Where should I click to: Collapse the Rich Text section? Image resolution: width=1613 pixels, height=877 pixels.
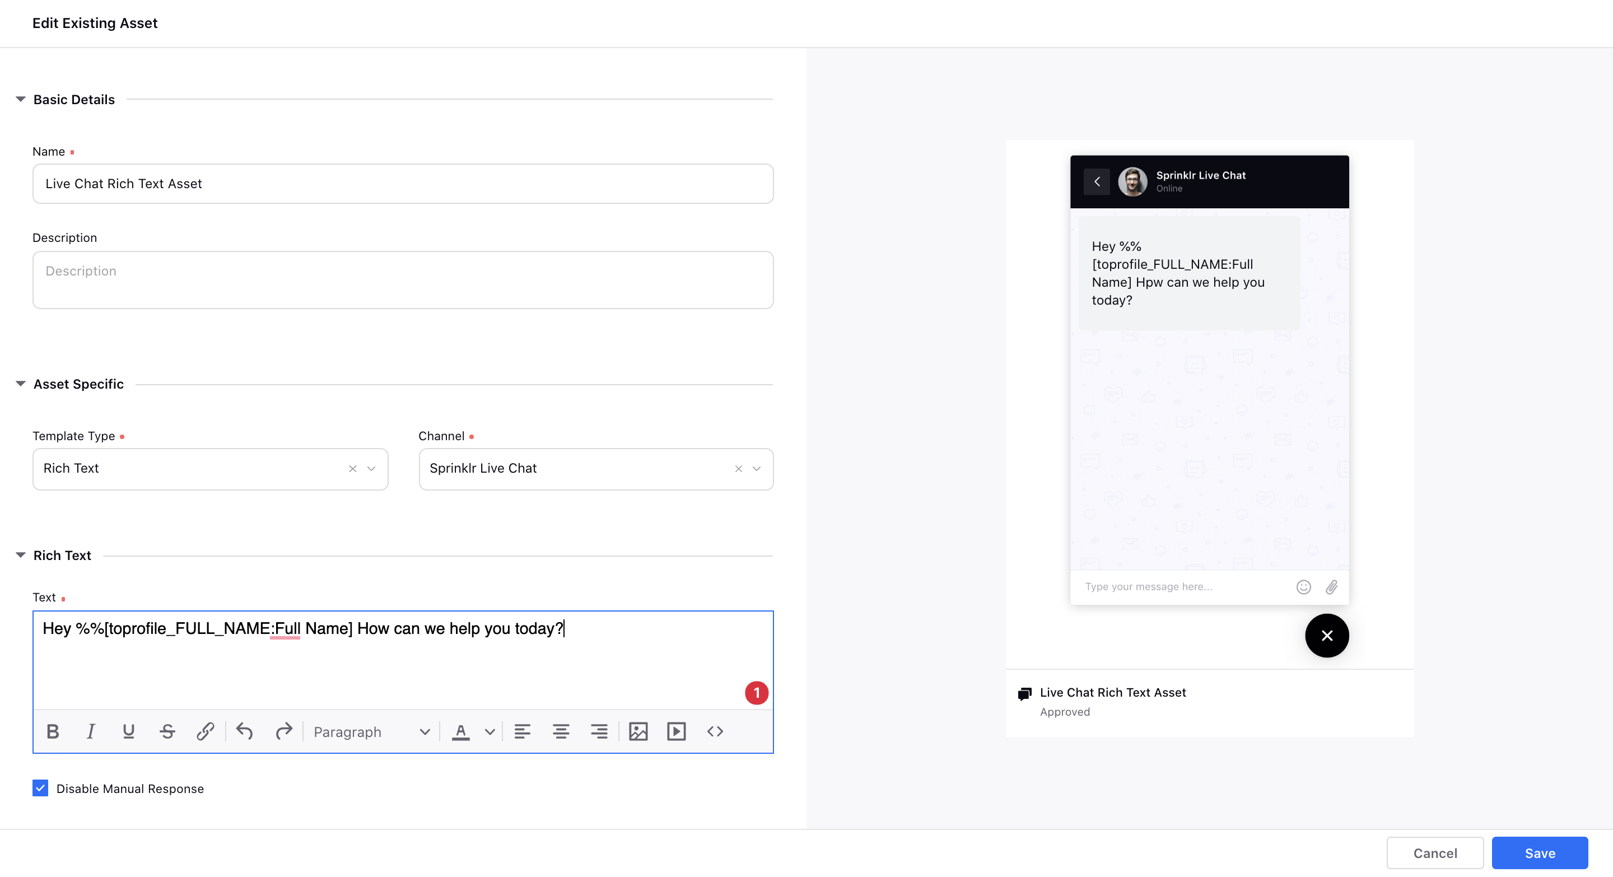tap(21, 555)
